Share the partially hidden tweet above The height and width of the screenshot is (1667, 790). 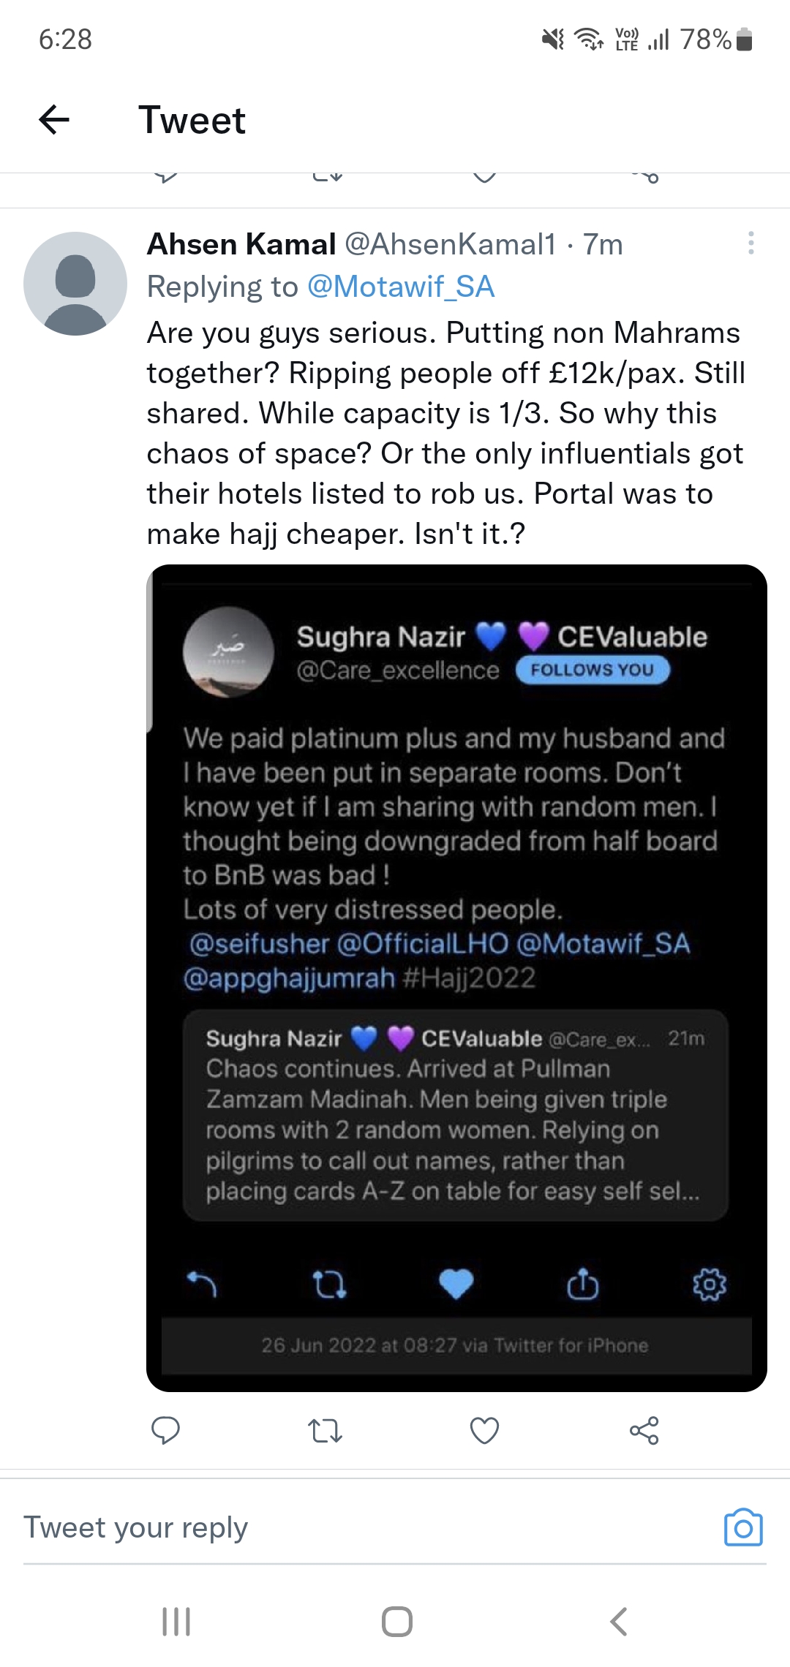click(x=645, y=177)
